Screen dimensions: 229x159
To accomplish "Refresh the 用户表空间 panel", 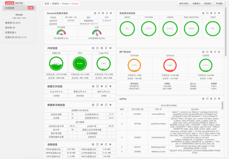I will tap(215, 52).
